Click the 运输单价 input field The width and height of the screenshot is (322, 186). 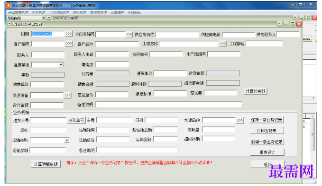point(113,140)
